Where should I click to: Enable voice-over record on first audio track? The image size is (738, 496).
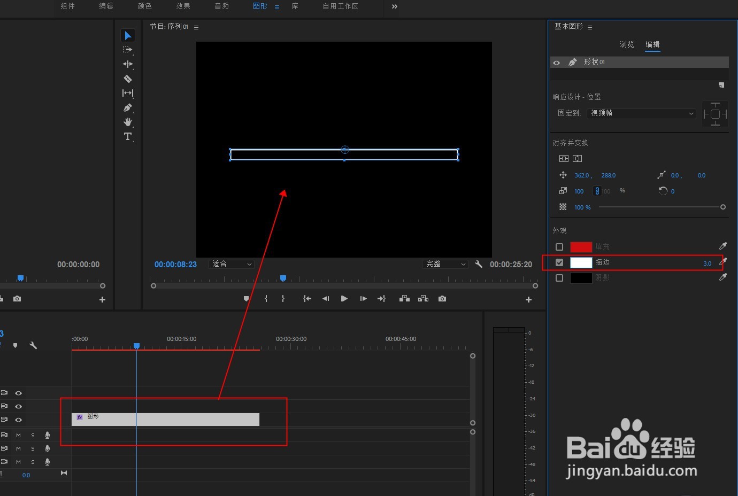click(47, 435)
